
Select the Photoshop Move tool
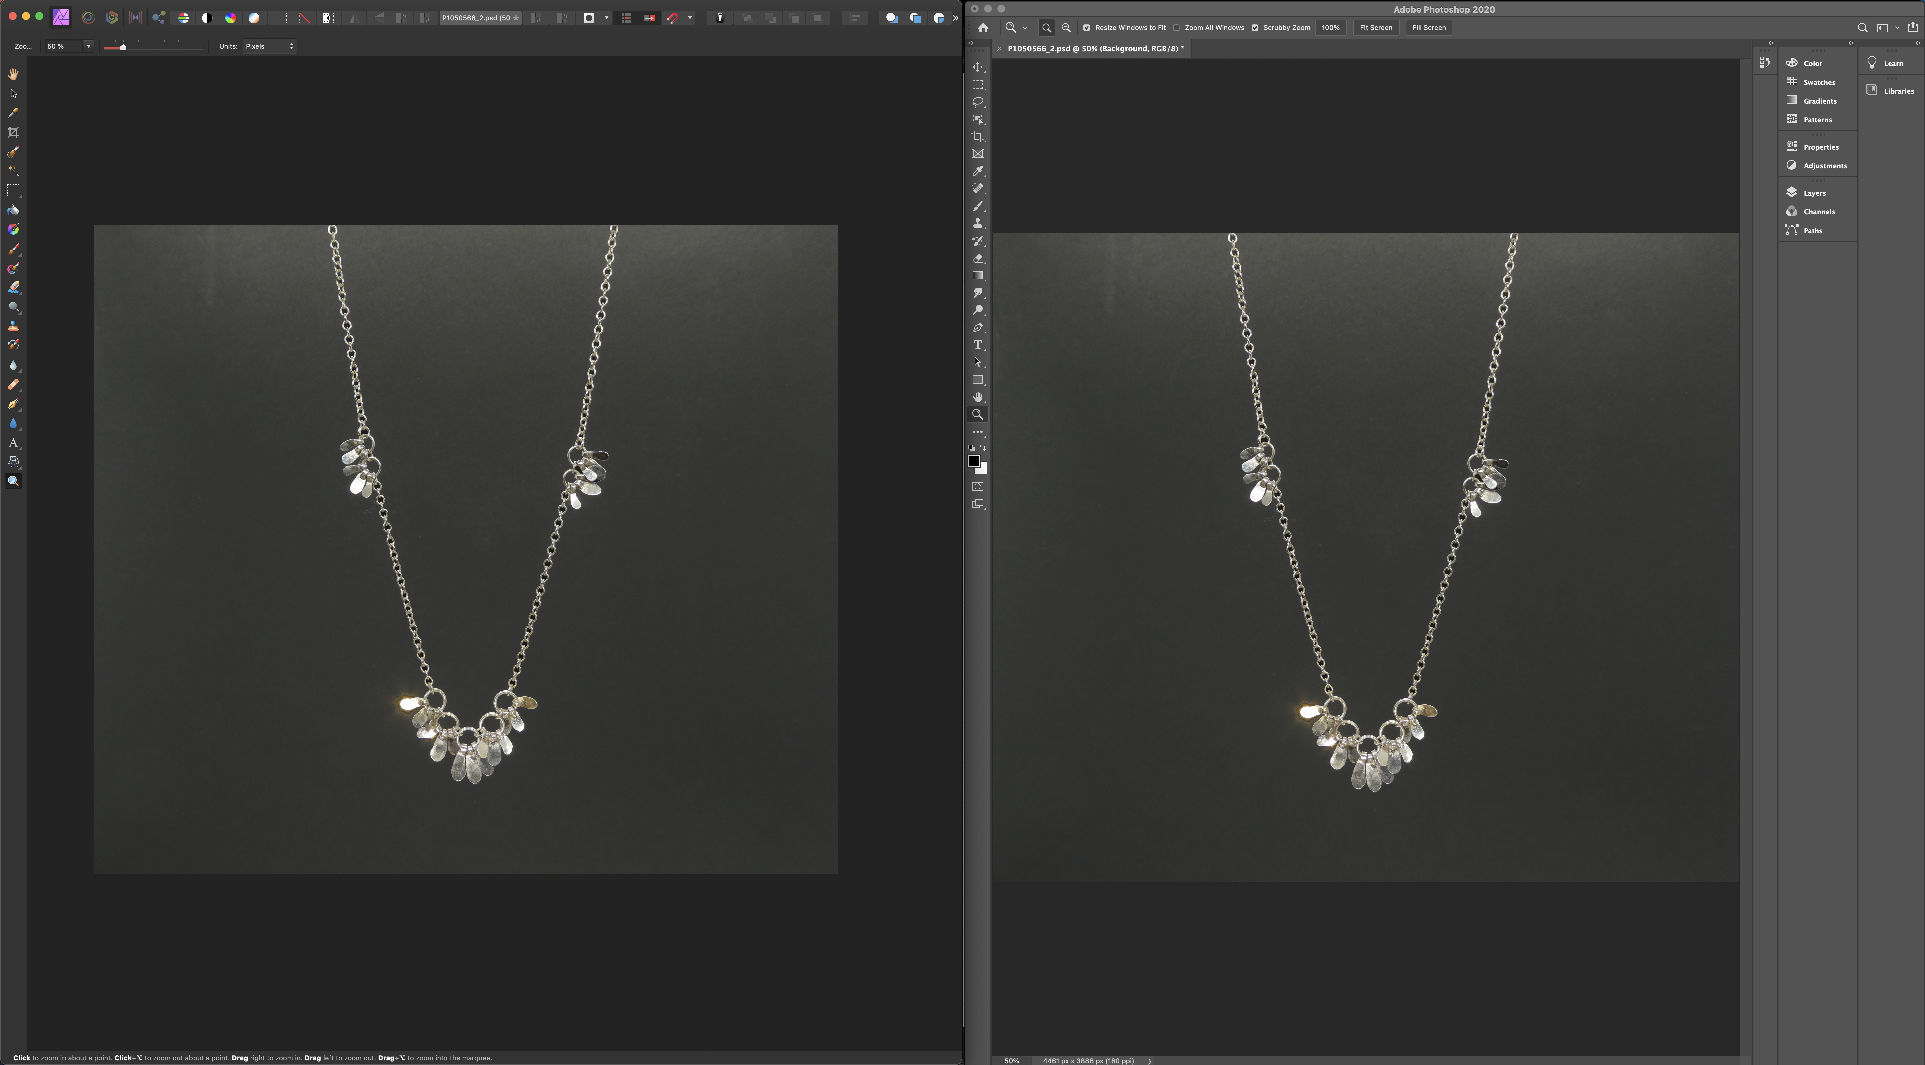point(978,67)
